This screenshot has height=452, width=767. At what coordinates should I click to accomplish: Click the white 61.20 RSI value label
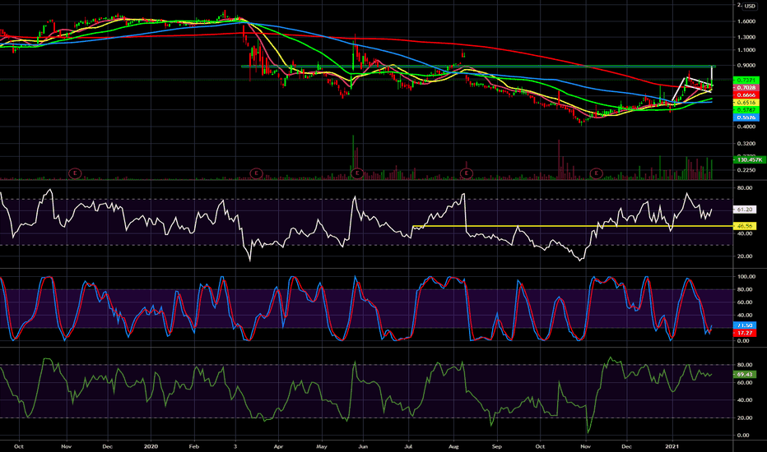click(x=745, y=209)
